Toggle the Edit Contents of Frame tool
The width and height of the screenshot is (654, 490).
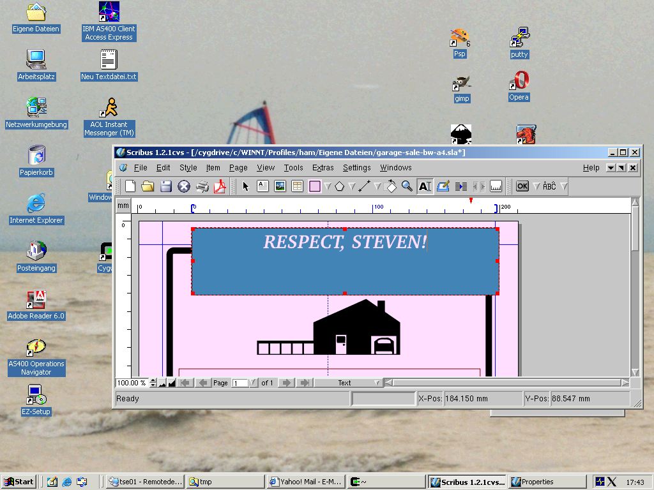(x=425, y=186)
